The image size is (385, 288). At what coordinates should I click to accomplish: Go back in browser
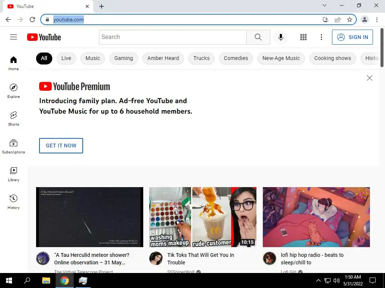click(x=8, y=19)
